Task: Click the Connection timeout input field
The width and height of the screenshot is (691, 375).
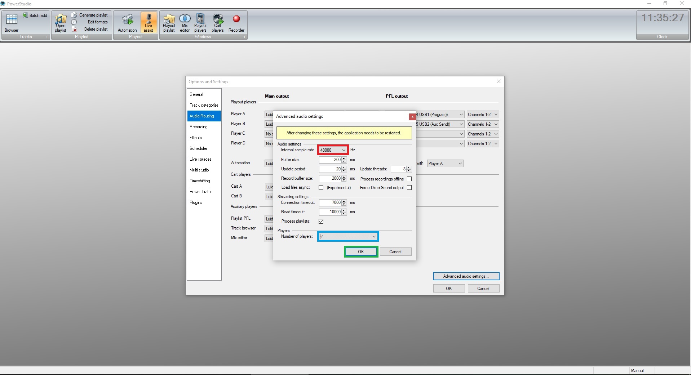Action: coord(330,202)
